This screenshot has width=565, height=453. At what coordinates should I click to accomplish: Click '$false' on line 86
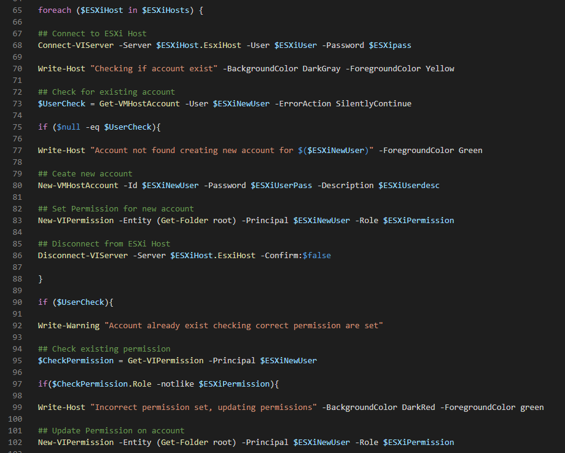point(317,256)
